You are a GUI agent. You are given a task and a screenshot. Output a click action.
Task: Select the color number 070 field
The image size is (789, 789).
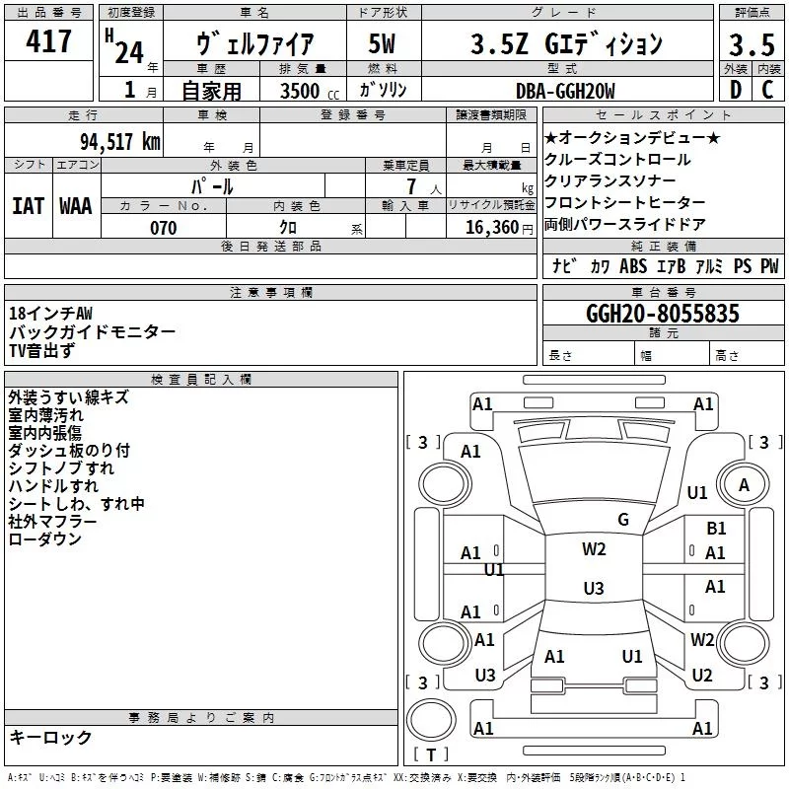click(164, 228)
